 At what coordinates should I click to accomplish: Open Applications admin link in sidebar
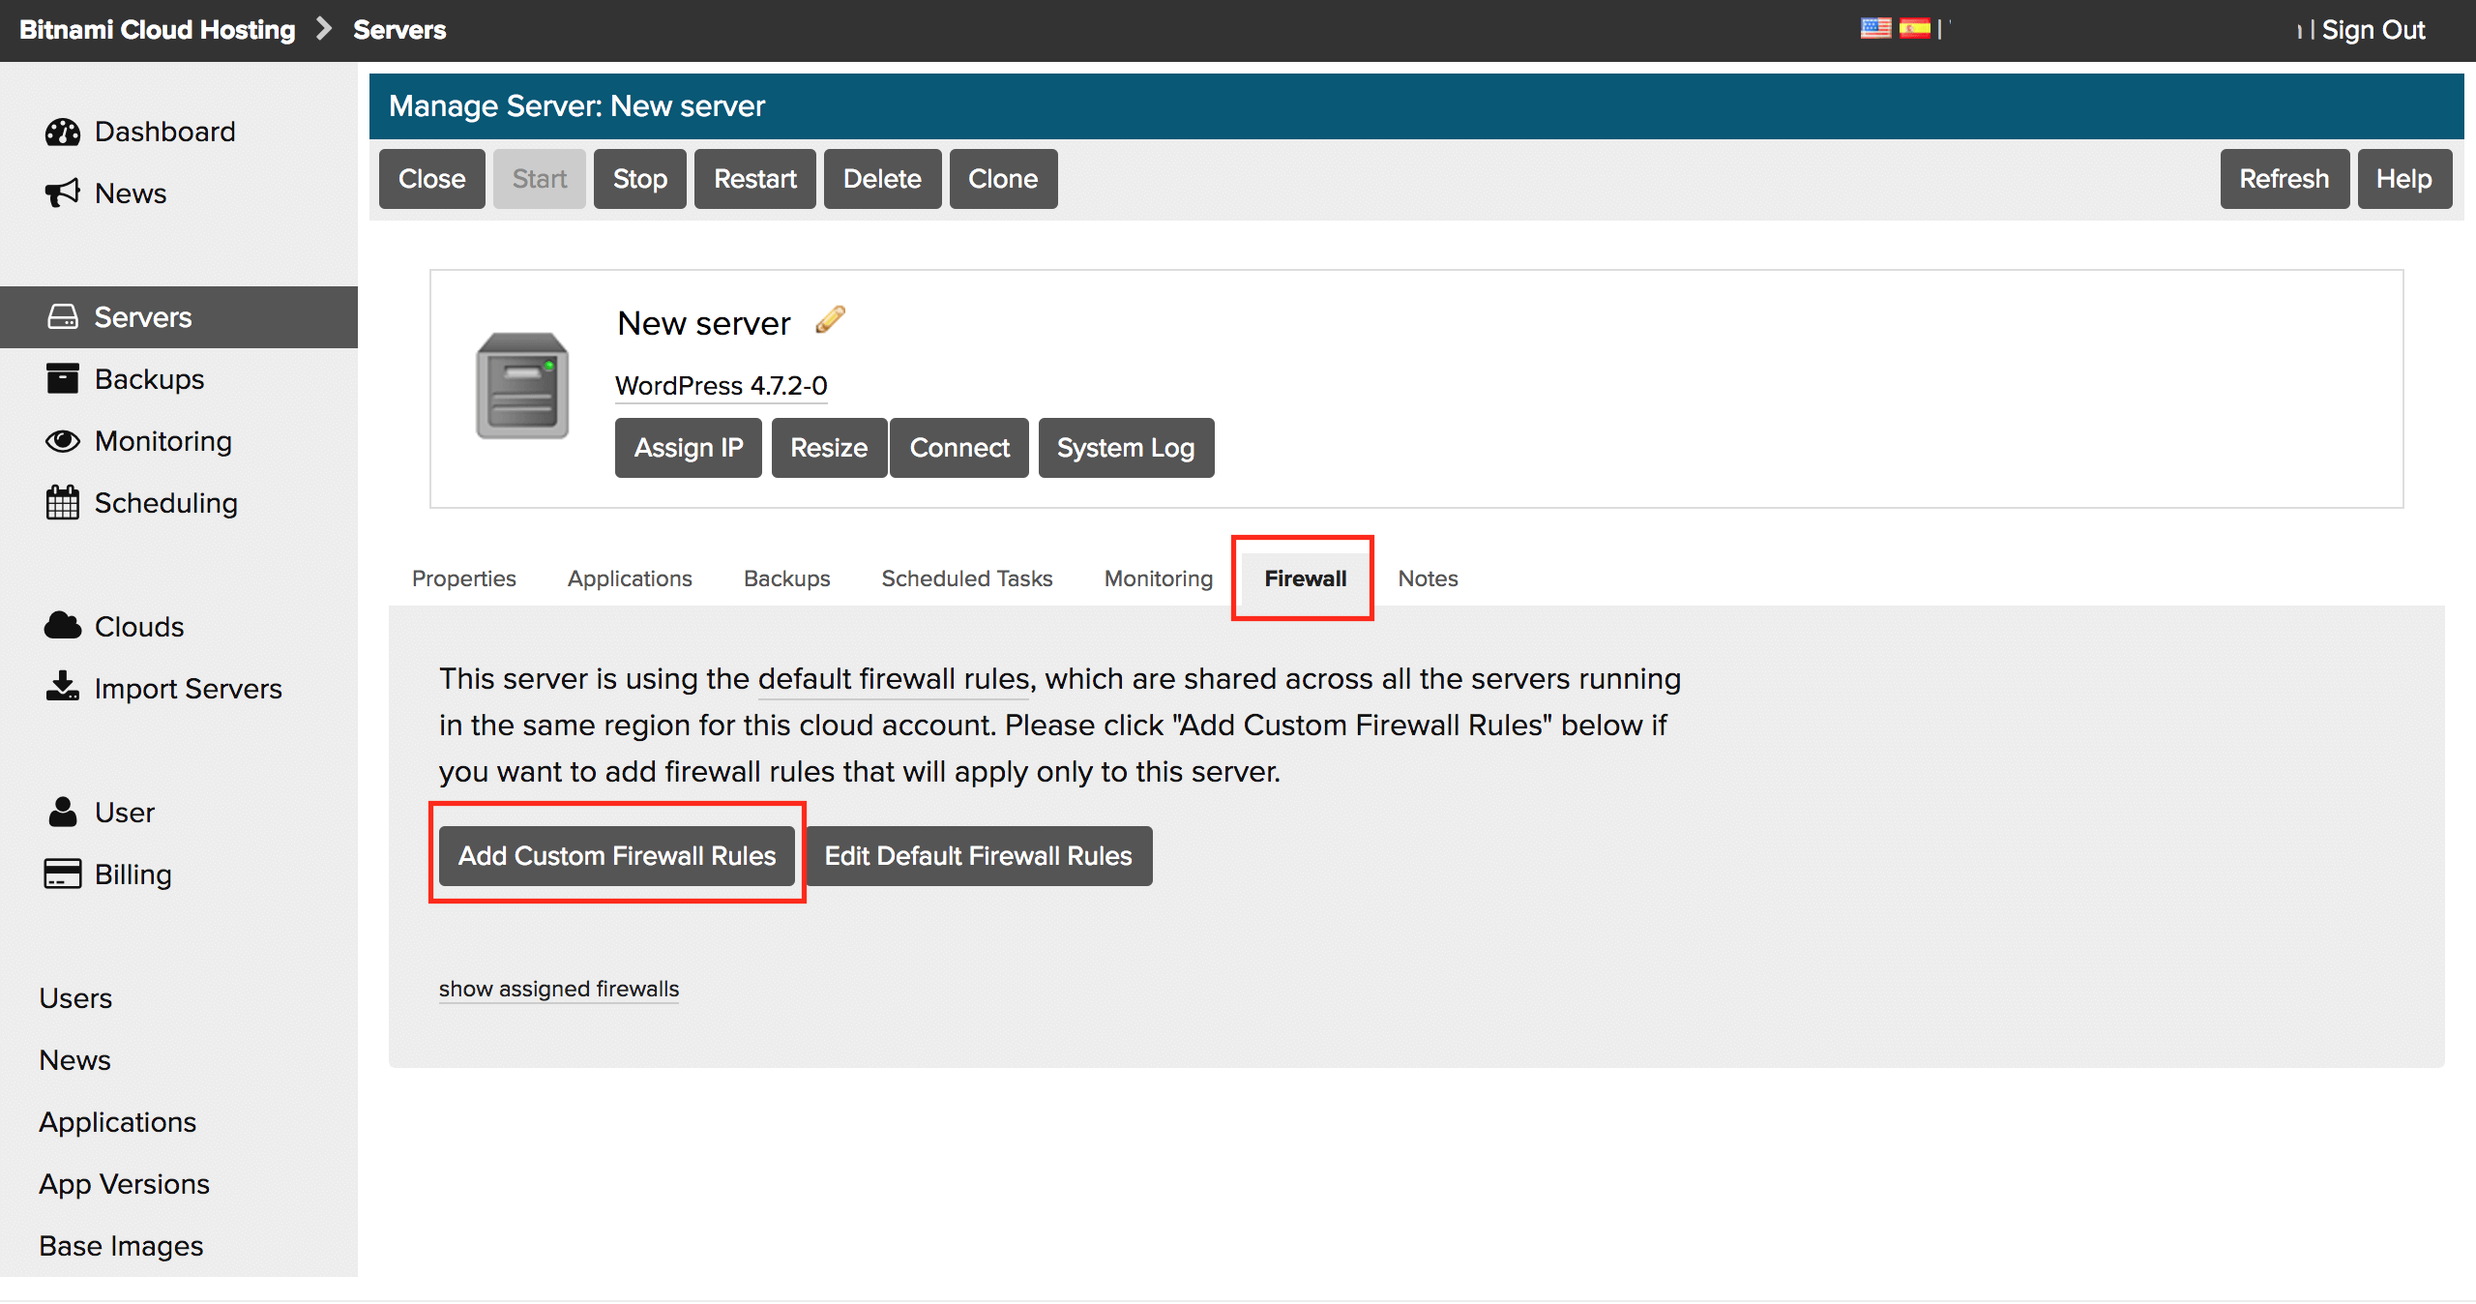118,1122
